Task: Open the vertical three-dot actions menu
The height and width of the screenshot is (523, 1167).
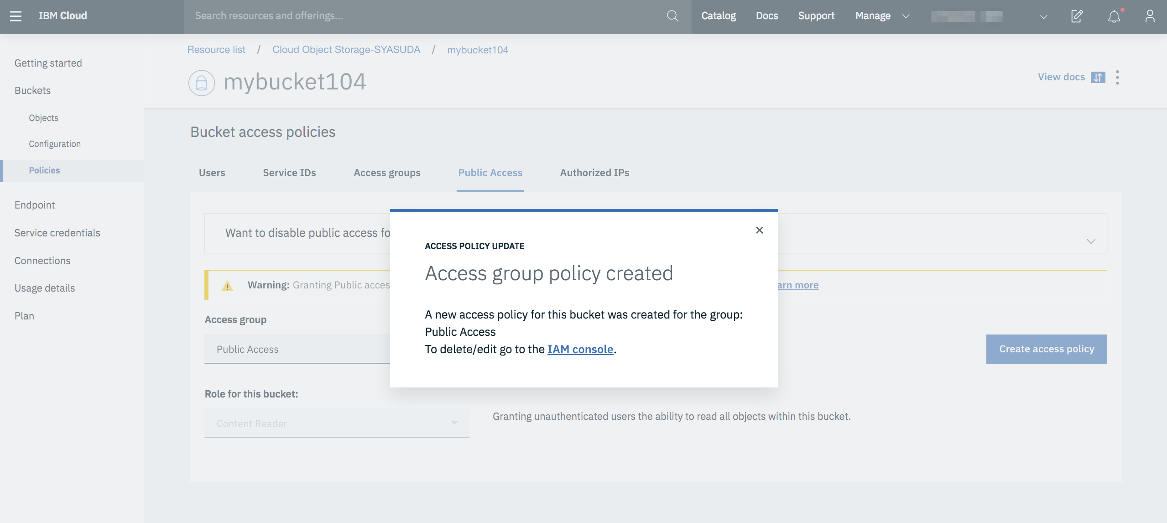Action: click(1117, 77)
